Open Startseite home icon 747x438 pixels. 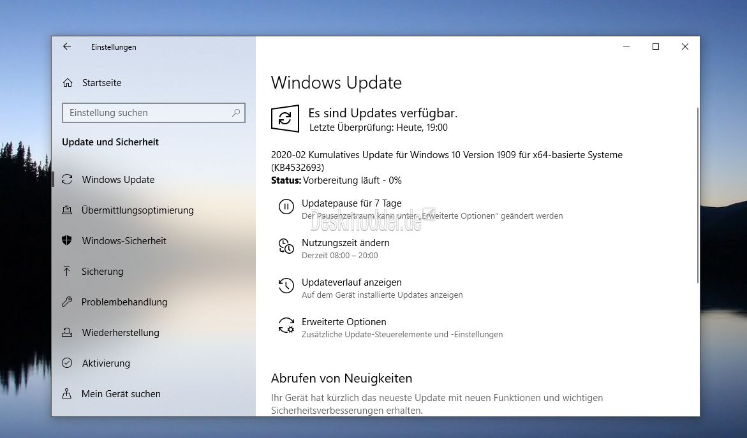tap(68, 83)
